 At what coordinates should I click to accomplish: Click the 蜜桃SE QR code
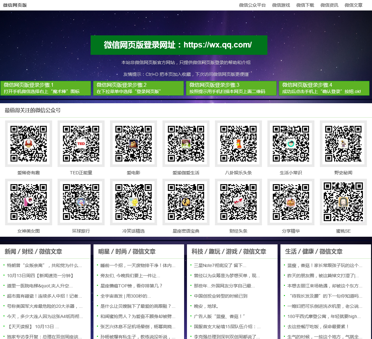(343, 202)
